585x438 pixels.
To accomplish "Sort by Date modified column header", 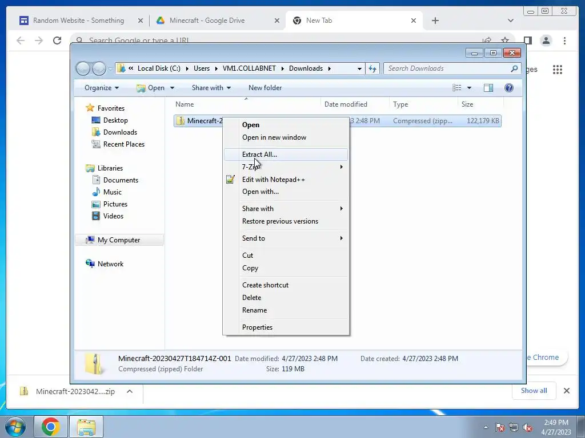I will [x=355, y=104].
